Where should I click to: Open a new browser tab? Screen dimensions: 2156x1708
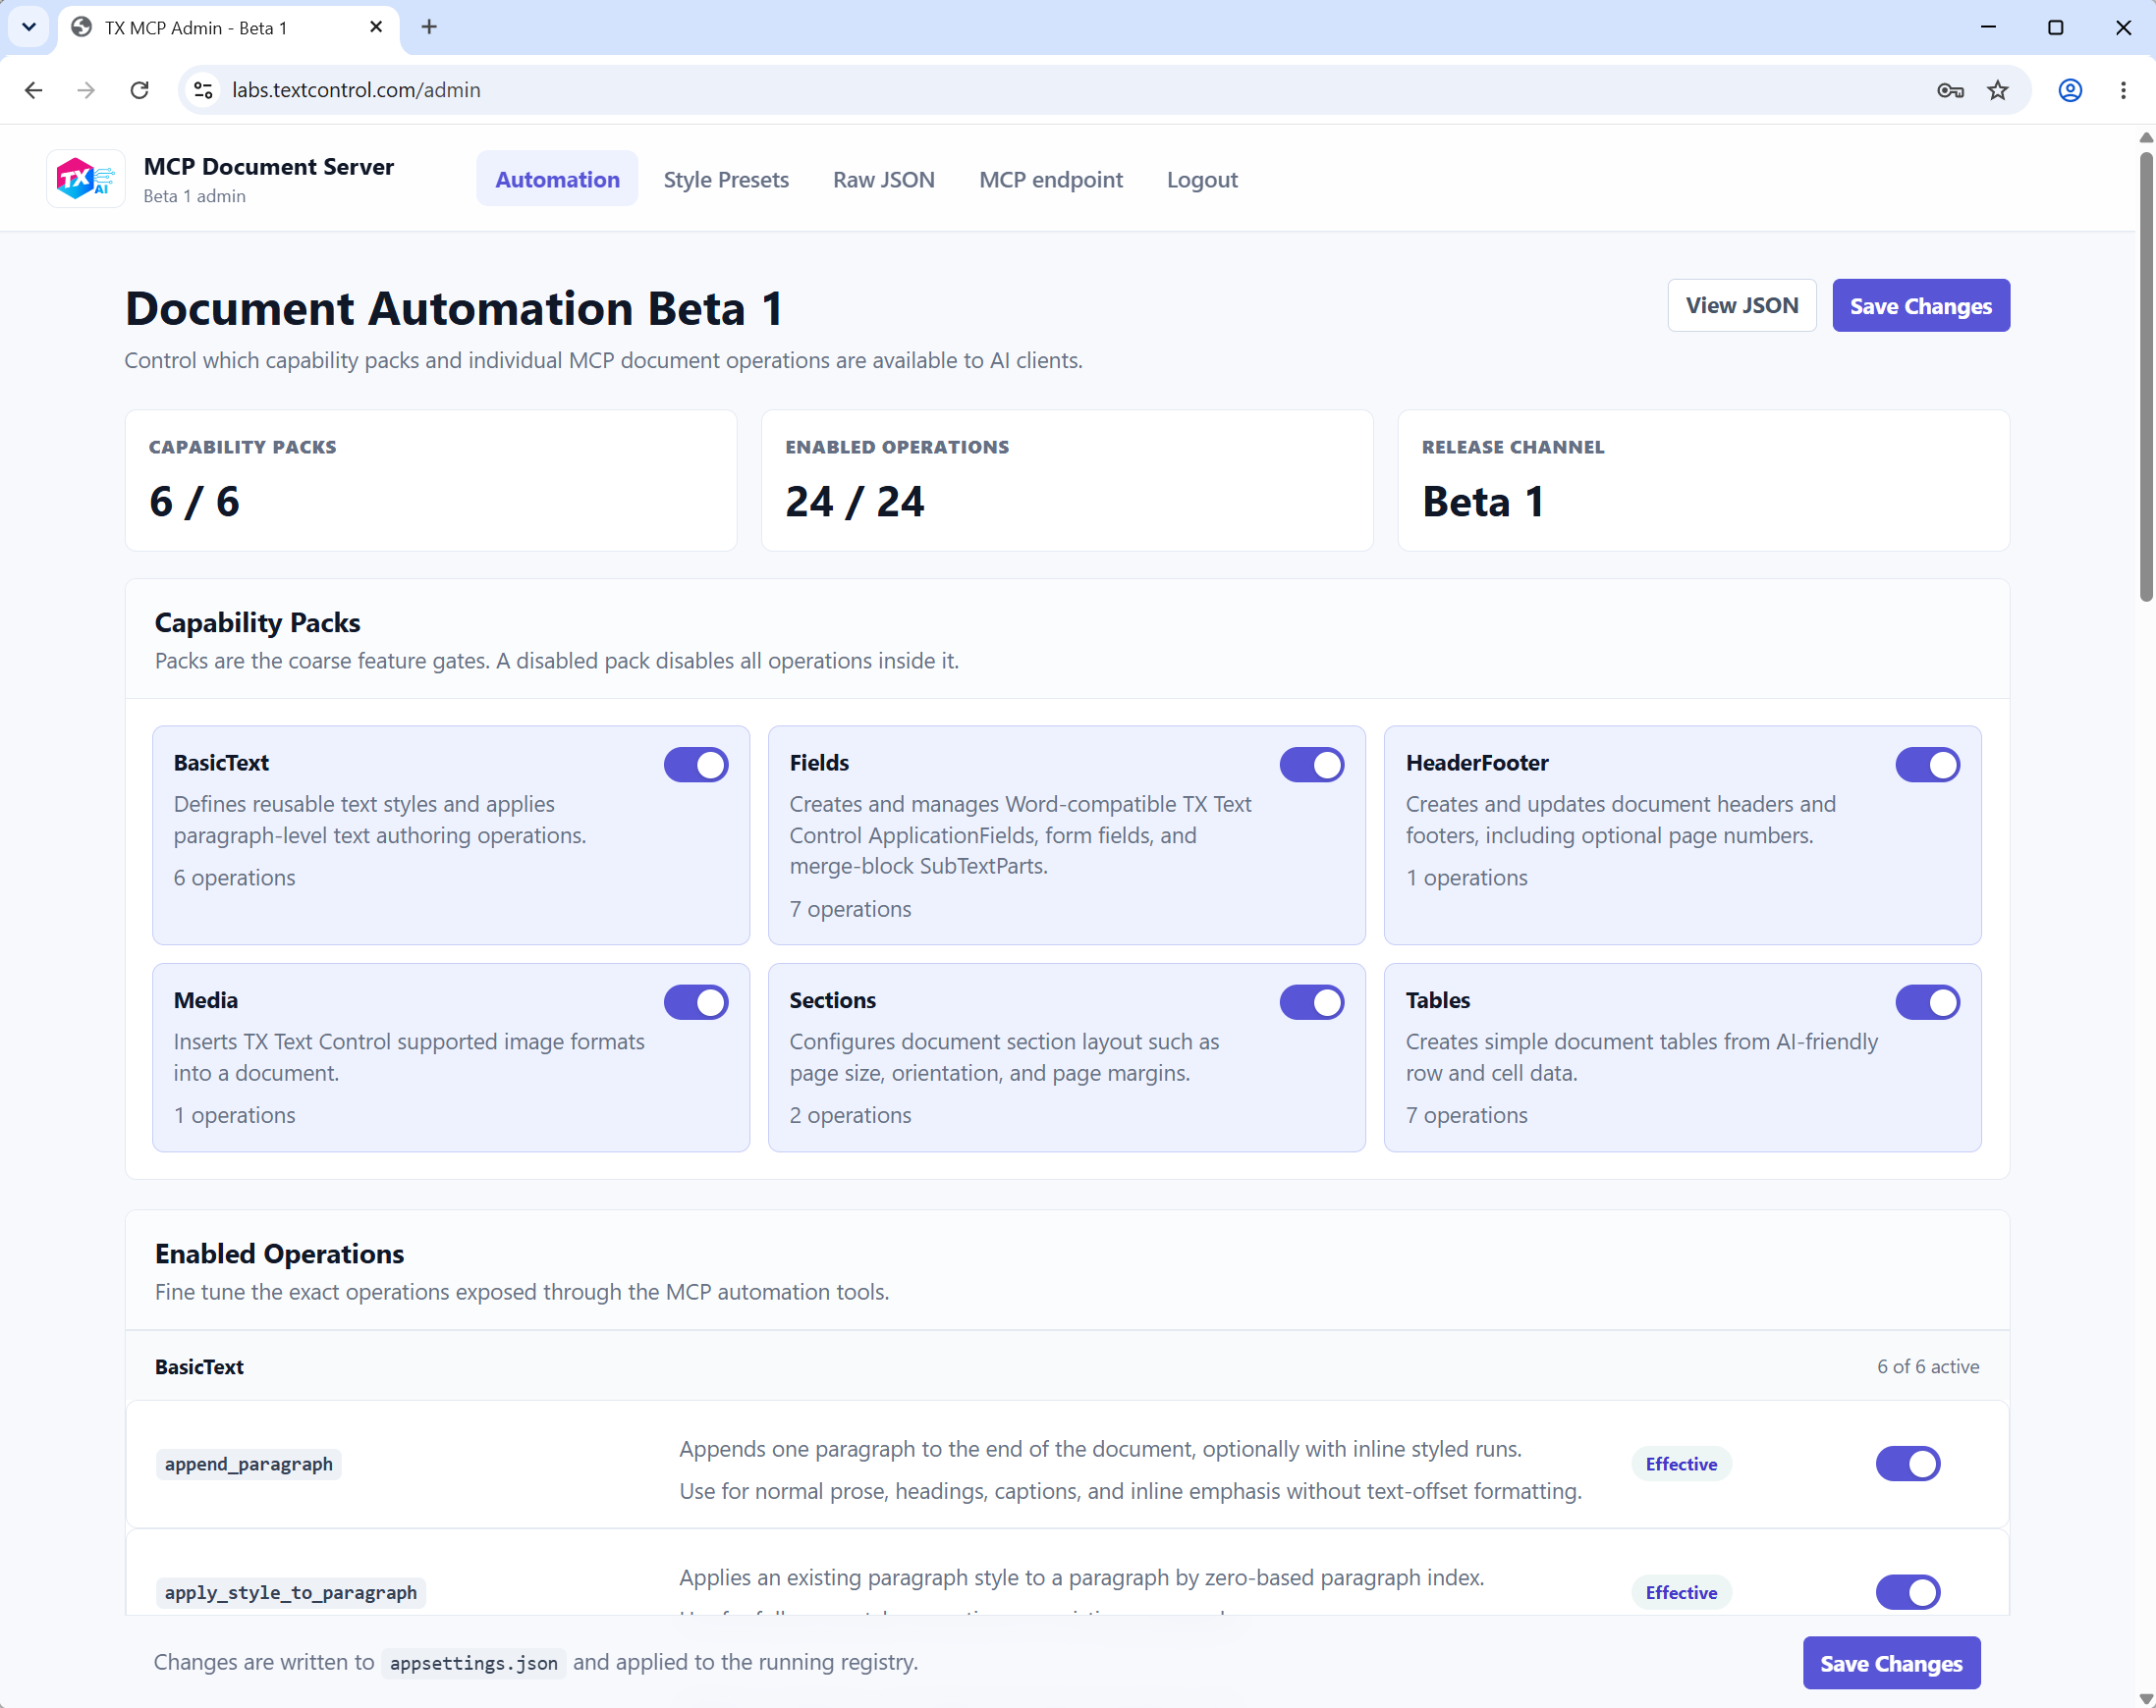pos(429,27)
